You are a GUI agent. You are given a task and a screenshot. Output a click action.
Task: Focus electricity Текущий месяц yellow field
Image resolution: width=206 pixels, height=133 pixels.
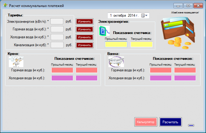coord(141,44)
